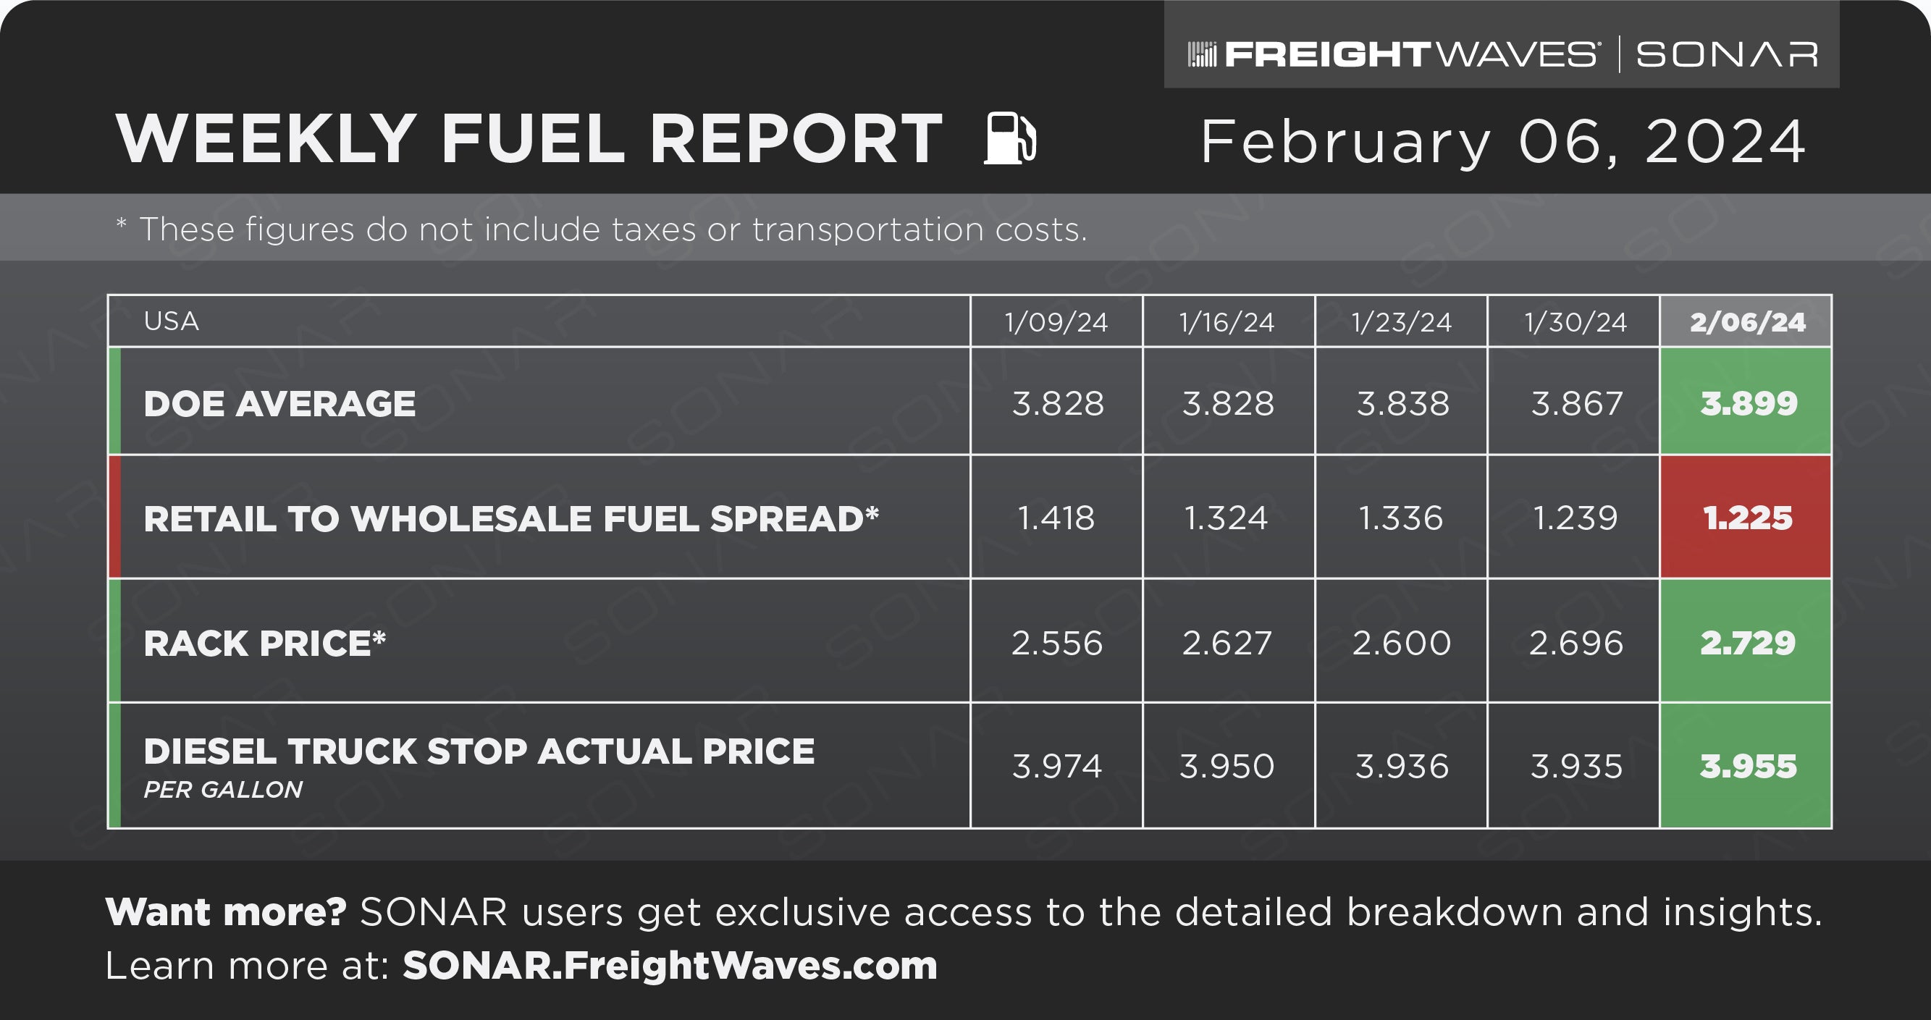The height and width of the screenshot is (1020, 1931).
Task: Open the SONAR.FreightWaves.com link
Action: click(670, 965)
